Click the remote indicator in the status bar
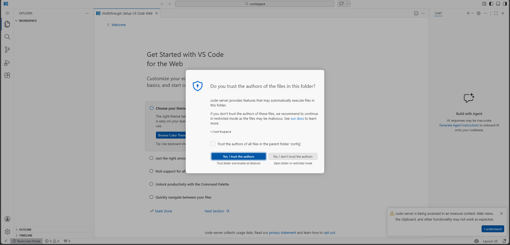 coord(6,241)
